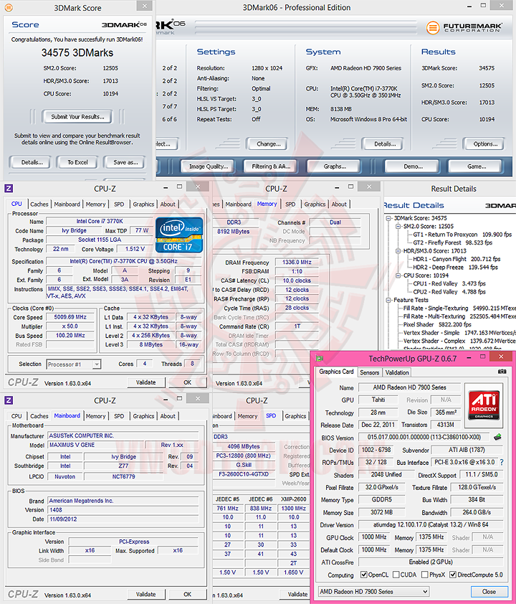Open the Processor #1 selection dropdown
The height and width of the screenshot is (604, 516).
point(74,364)
